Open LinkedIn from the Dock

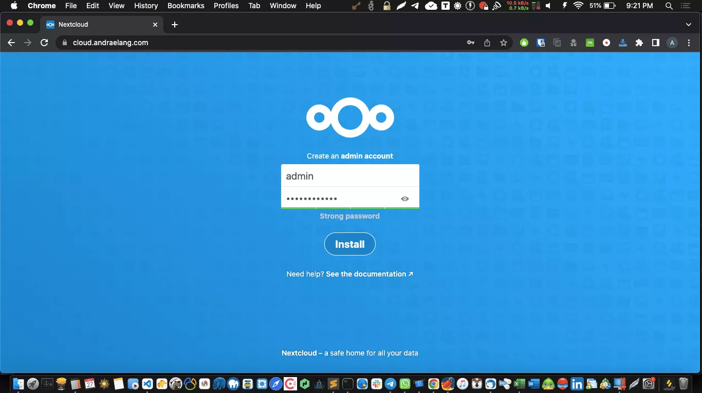[x=577, y=383]
